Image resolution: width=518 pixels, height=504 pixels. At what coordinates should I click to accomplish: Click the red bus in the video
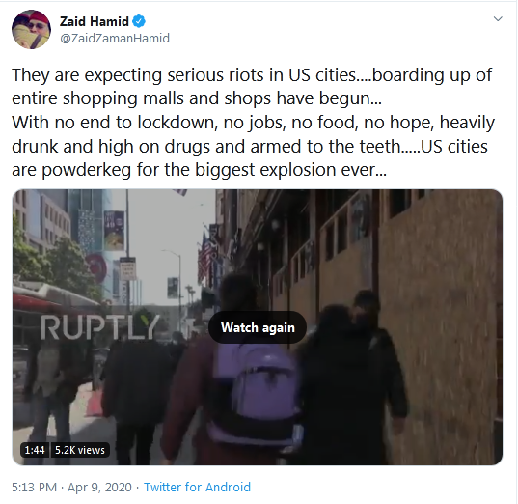[x=55, y=318]
